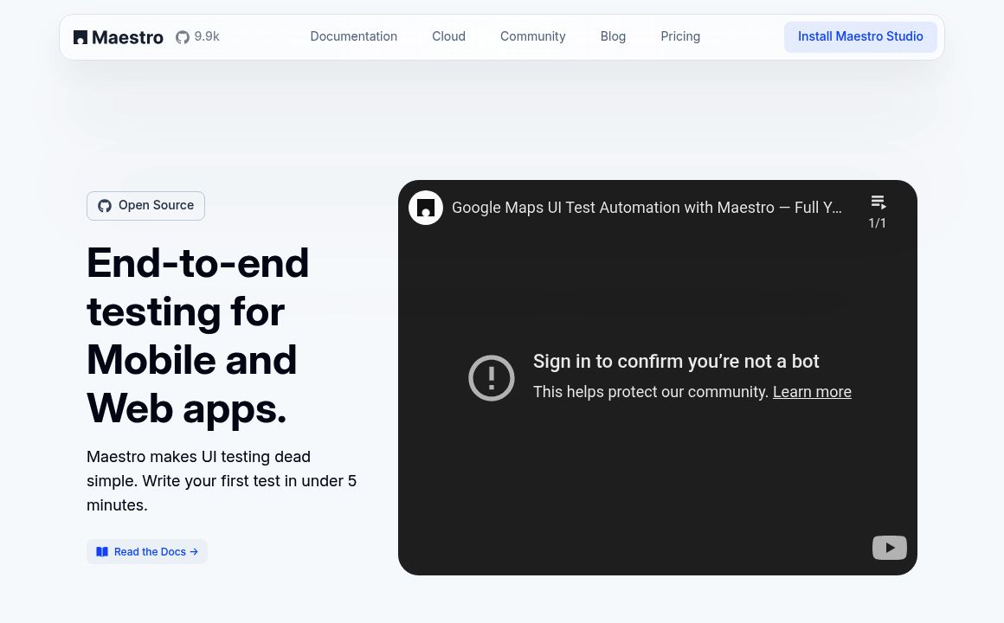Click the GitHub icon inside Open Source badge

pyautogui.click(x=105, y=205)
